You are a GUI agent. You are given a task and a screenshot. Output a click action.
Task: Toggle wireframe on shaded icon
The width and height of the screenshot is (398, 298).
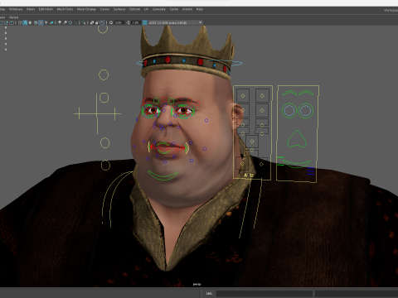tap(36, 22)
